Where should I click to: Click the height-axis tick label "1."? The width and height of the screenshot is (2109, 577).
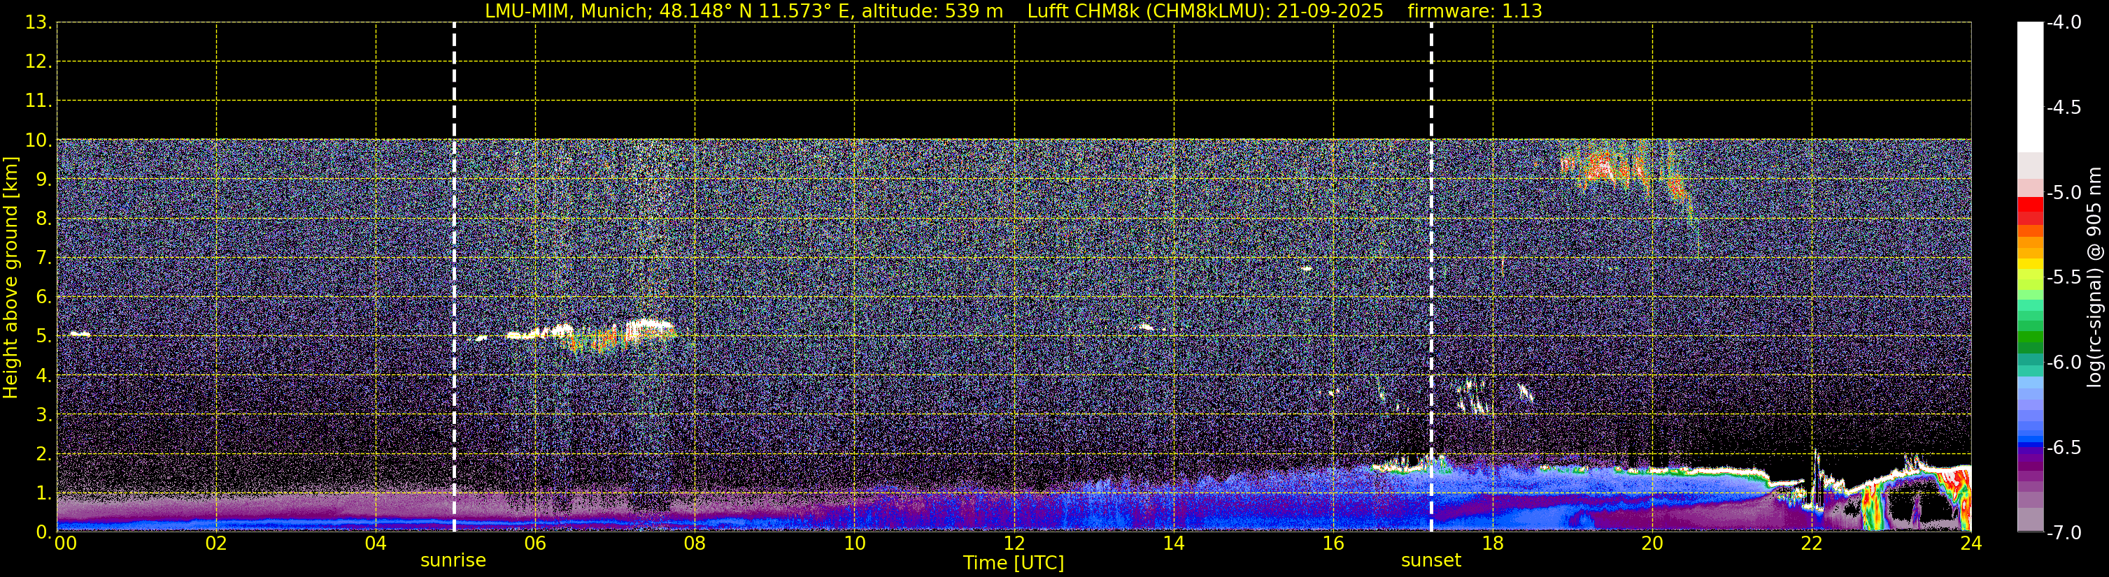(x=43, y=494)
